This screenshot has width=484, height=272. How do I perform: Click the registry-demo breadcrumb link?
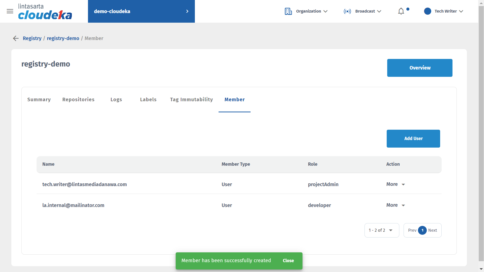[63, 38]
